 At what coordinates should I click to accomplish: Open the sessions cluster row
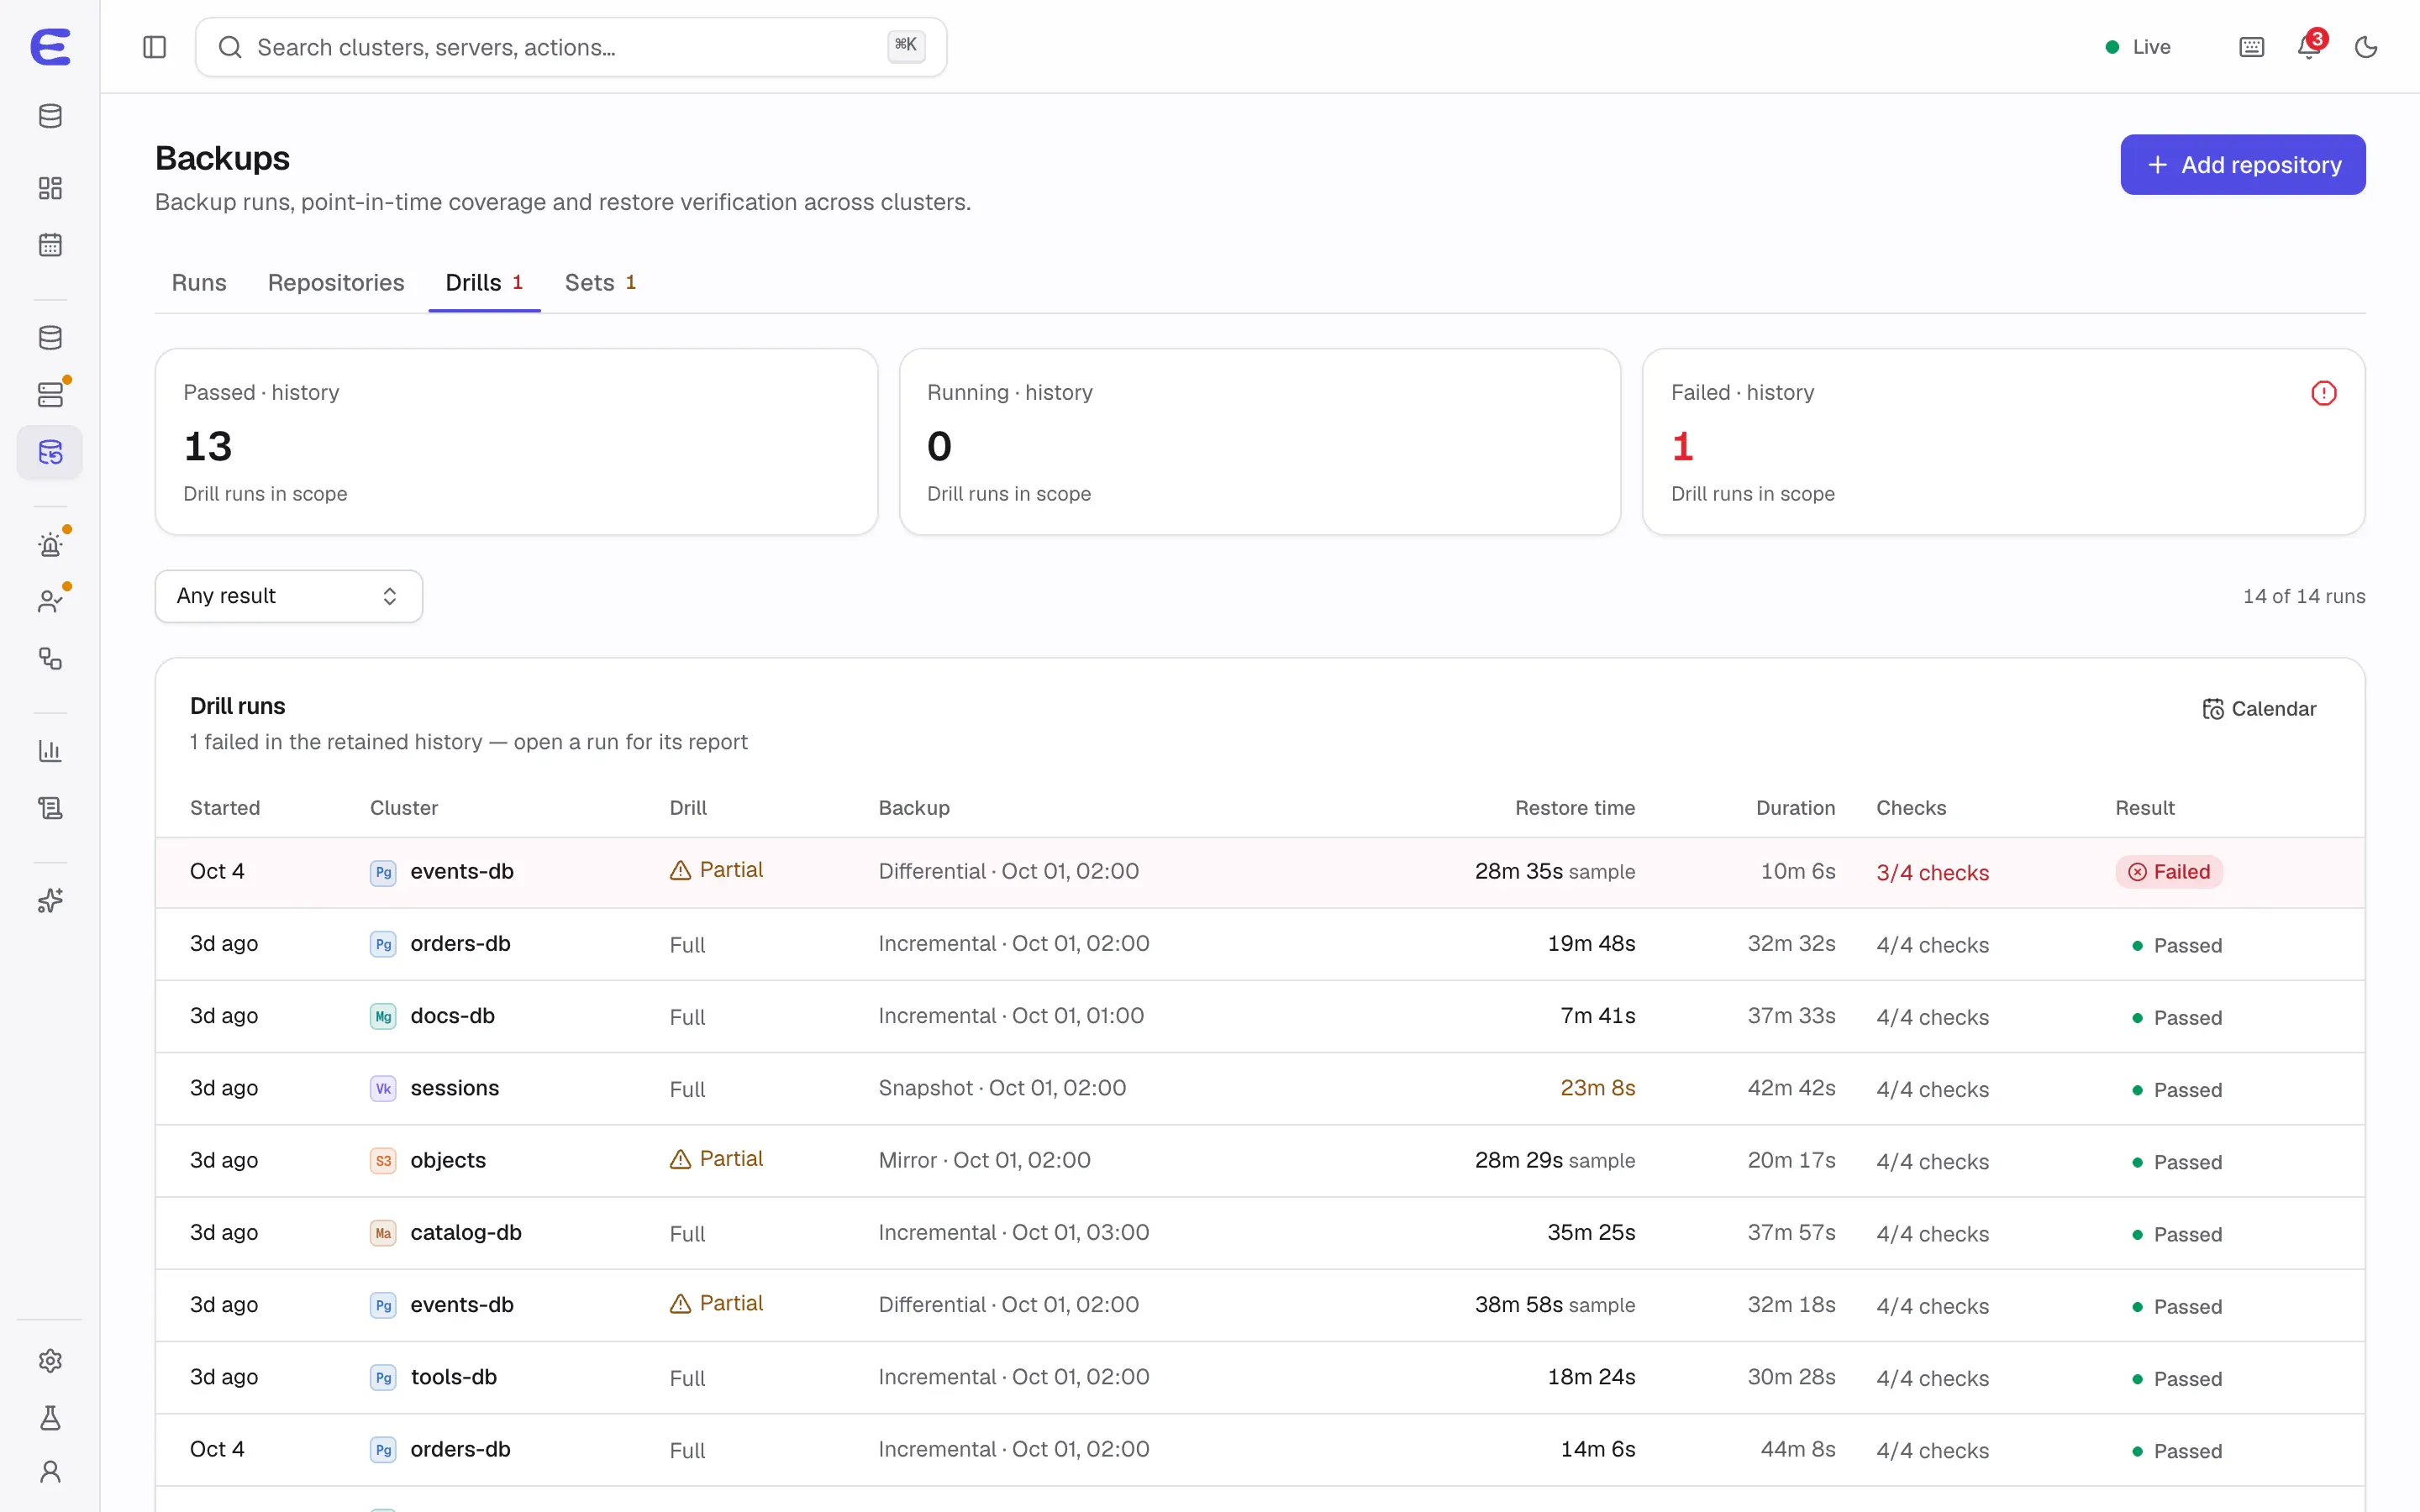(x=1259, y=1088)
